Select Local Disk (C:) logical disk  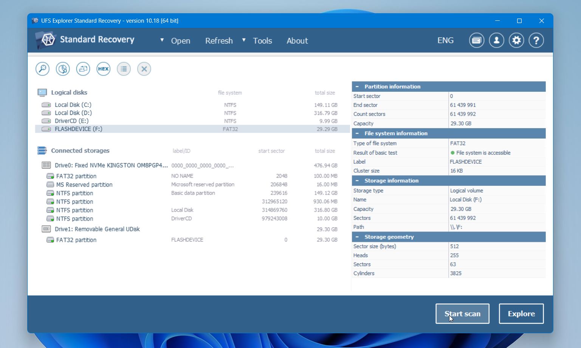click(x=192, y=105)
